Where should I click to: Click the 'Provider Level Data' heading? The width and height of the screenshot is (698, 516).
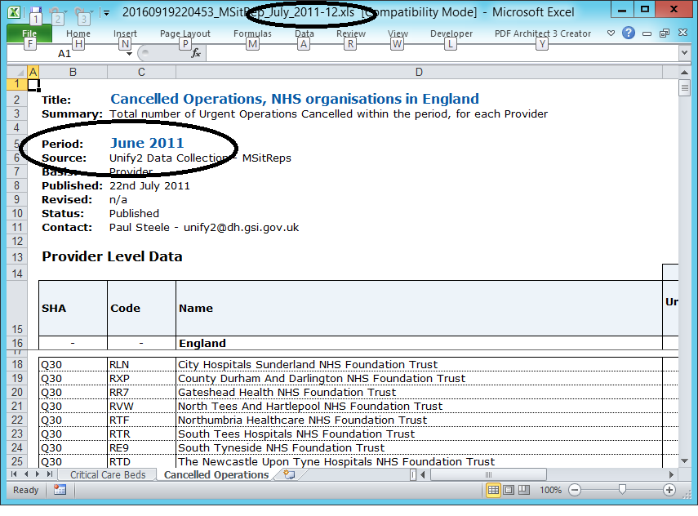112,257
